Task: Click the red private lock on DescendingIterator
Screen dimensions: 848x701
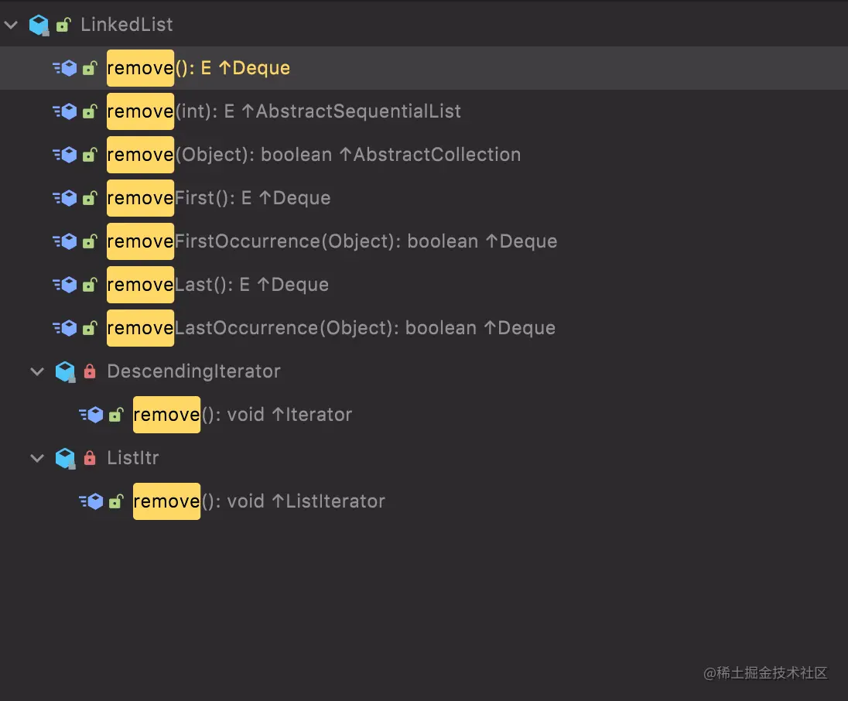Action: pos(90,371)
